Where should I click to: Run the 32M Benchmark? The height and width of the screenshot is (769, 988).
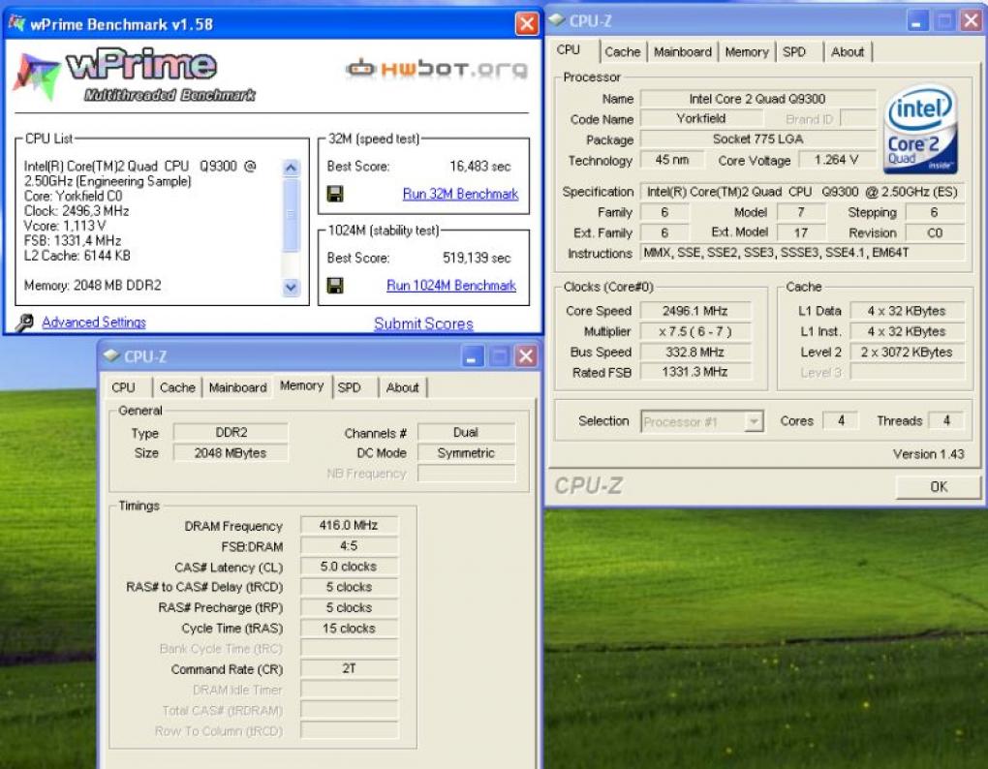460,194
